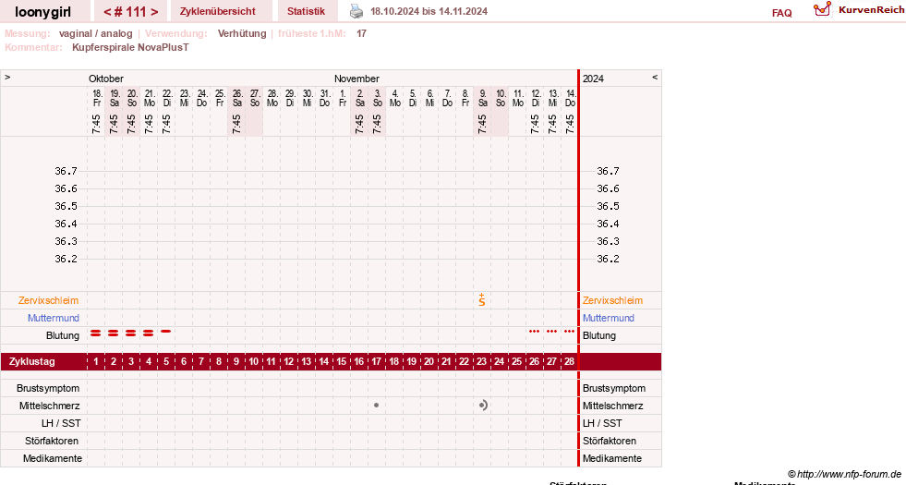Click the November month label
The image size is (906, 485).
click(356, 79)
